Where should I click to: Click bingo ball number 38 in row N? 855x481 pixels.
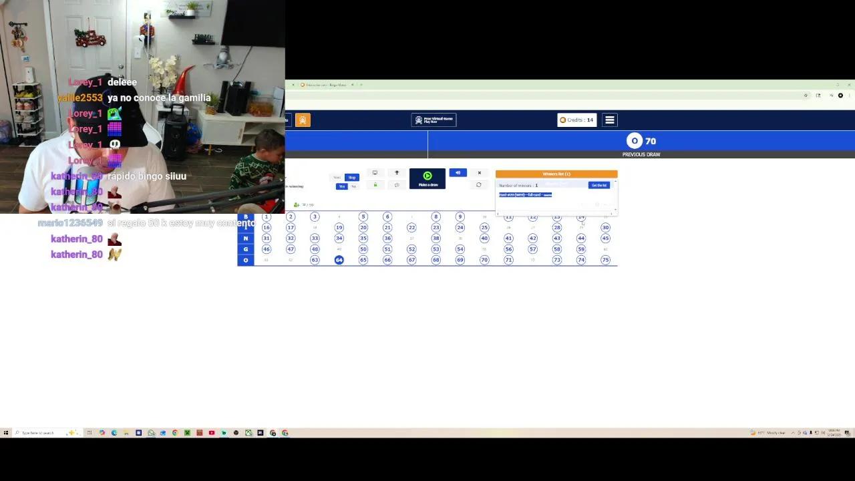coord(436,238)
